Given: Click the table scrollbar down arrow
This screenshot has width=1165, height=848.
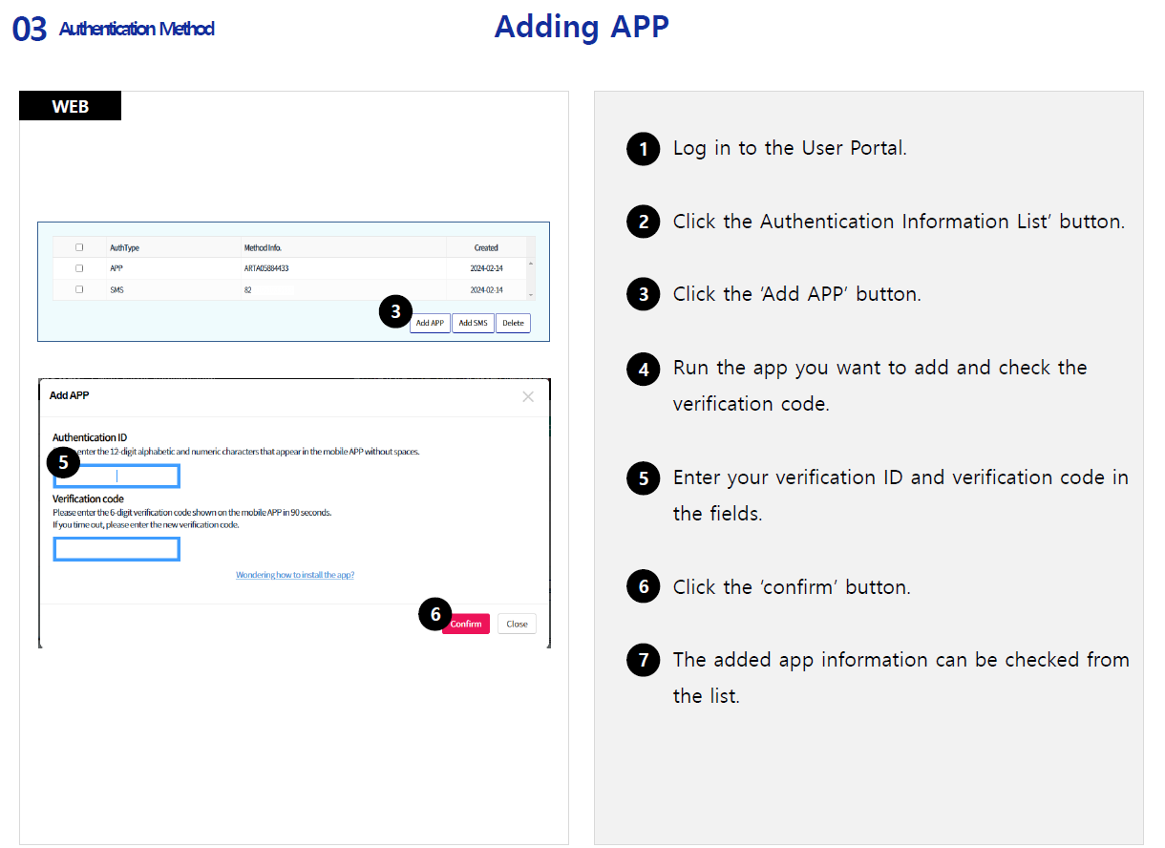Looking at the screenshot, I should [x=531, y=295].
